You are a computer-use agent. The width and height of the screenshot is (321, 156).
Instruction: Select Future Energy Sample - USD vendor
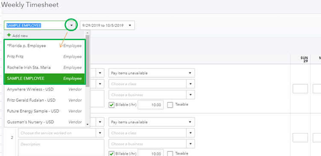[x=44, y=111]
